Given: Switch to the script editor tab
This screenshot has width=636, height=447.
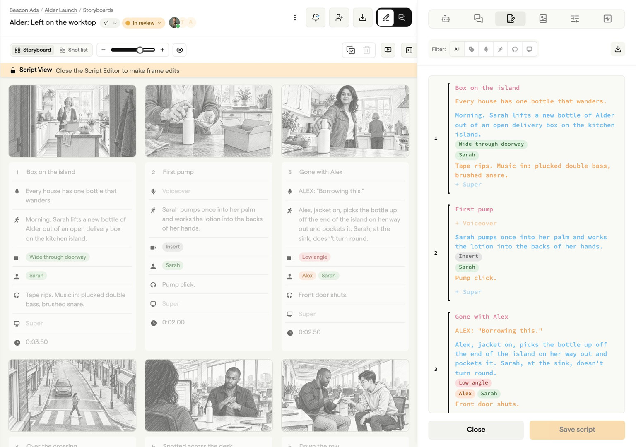Looking at the screenshot, I should [511, 19].
